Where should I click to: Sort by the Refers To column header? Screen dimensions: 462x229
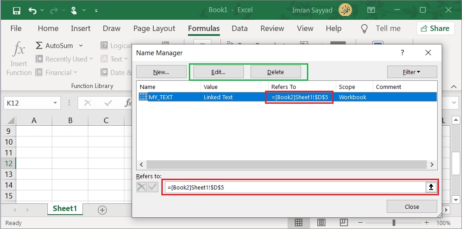[x=302, y=87]
